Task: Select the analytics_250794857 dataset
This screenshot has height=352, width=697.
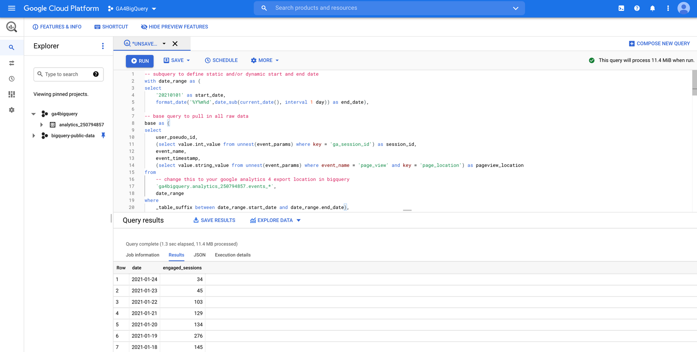Action: pos(81,125)
